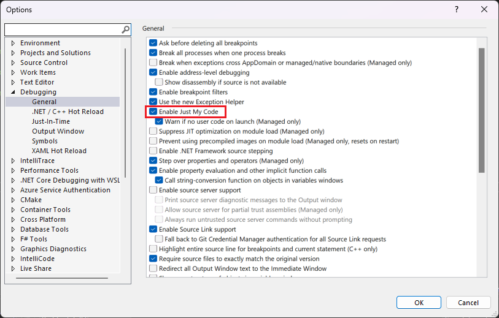Screen dimensions: 499x318
Task: Click the options list vertical scrollbar
Action: tap(482, 123)
